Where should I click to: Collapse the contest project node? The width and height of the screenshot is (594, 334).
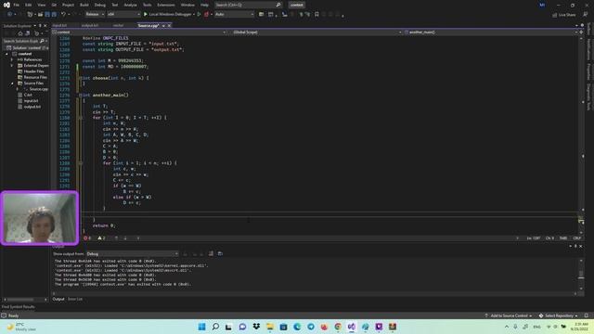(x=6, y=54)
